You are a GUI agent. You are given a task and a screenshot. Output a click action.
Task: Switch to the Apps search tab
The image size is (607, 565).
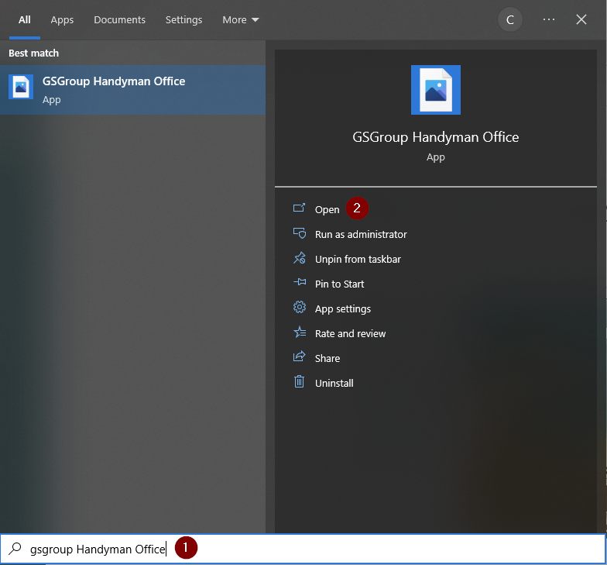point(62,20)
